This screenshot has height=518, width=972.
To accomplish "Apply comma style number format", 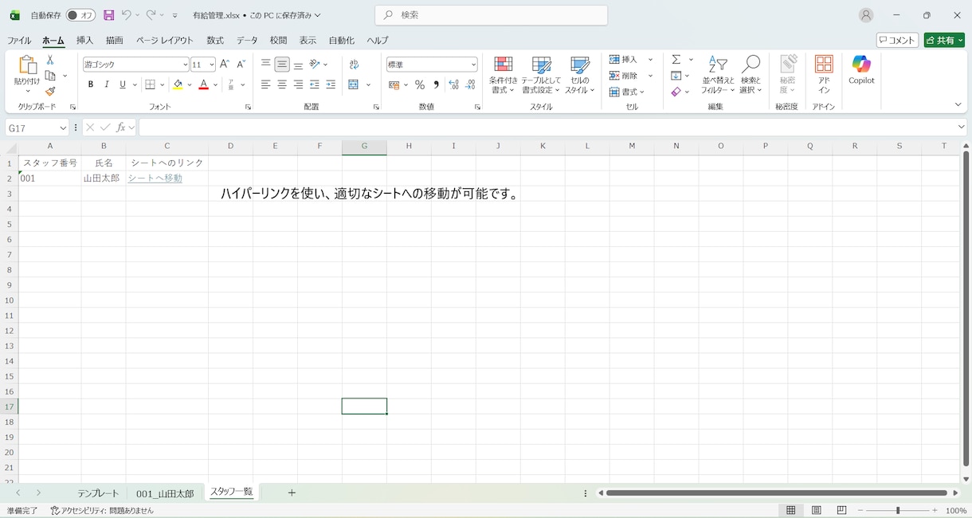I will click(436, 84).
